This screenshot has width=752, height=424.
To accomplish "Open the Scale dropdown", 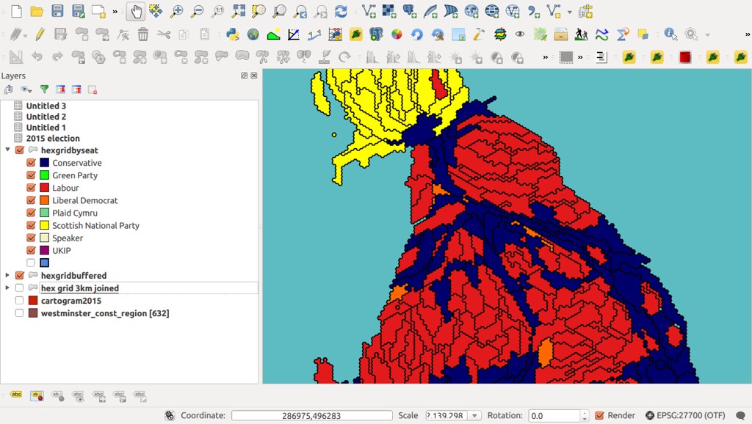I will coord(474,414).
